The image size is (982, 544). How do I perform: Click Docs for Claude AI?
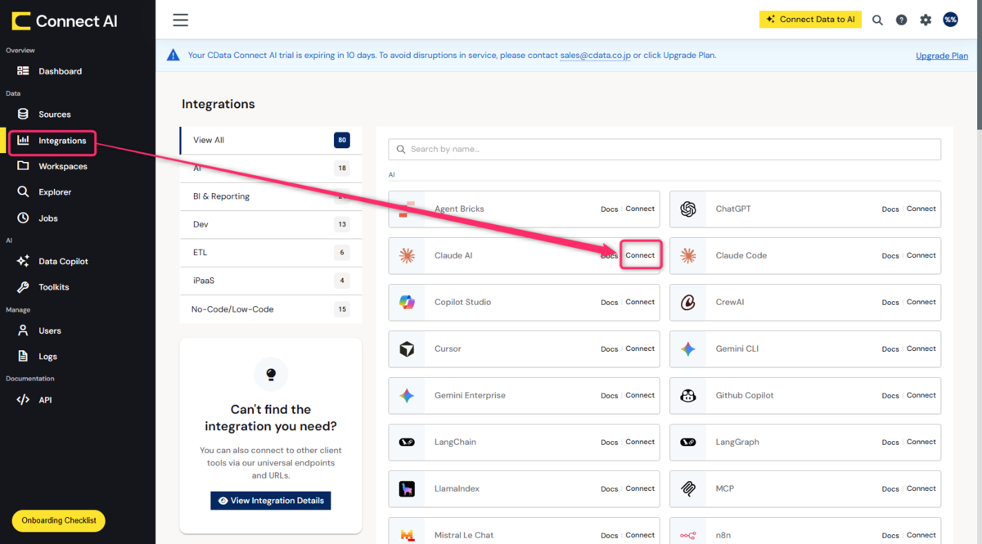610,256
